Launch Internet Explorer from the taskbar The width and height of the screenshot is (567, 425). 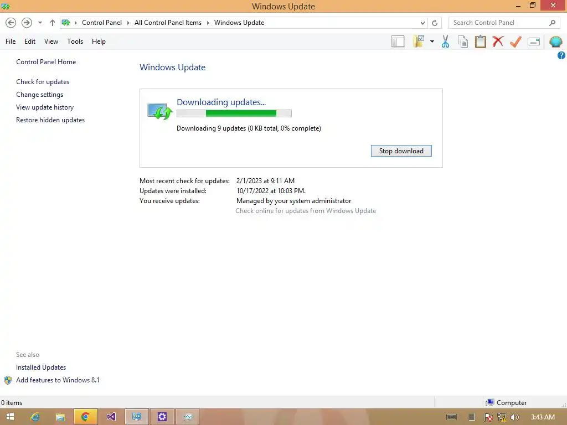click(35, 417)
